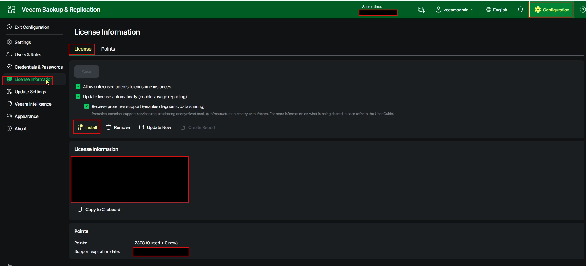The width and height of the screenshot is (586, 266).
Task: Switch to the License tab
Action: pos(83,49)
